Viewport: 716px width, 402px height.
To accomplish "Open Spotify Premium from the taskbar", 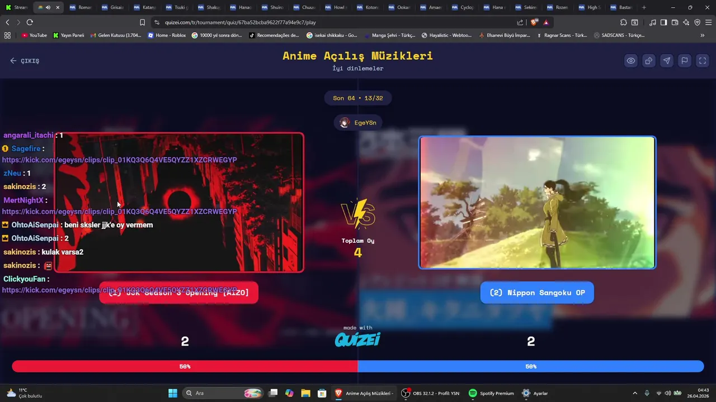I will pyautogui.click(x=491, y=393).
